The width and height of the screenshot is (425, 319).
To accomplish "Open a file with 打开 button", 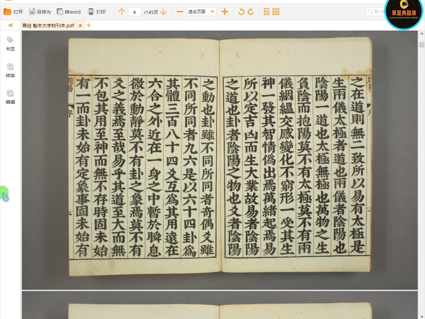I will pos(13,12).
